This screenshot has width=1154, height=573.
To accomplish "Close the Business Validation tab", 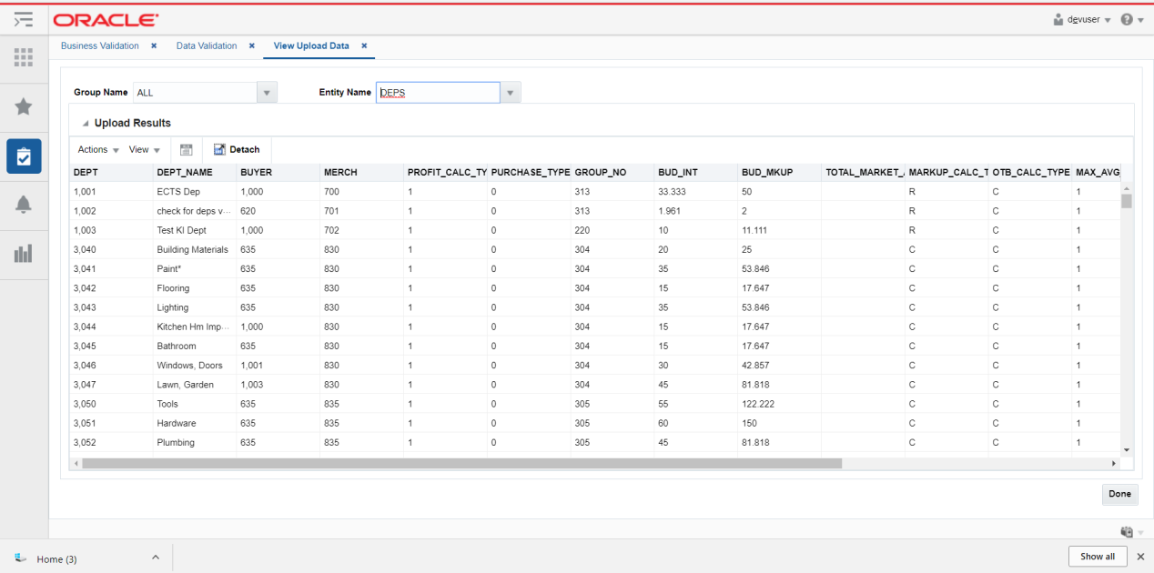I will pos(154,45).
